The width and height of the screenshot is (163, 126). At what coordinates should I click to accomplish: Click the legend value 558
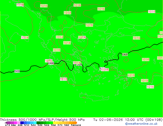53,125
